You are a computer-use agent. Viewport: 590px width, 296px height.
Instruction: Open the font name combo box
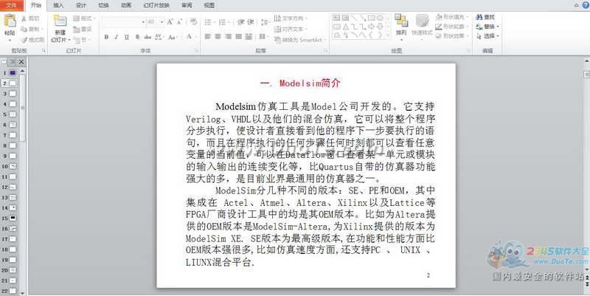pyautogui.click(x=123, y=22)
